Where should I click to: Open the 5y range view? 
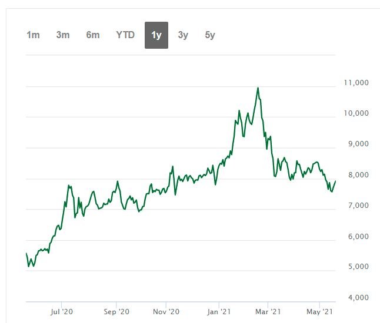(x=210, y=35)
